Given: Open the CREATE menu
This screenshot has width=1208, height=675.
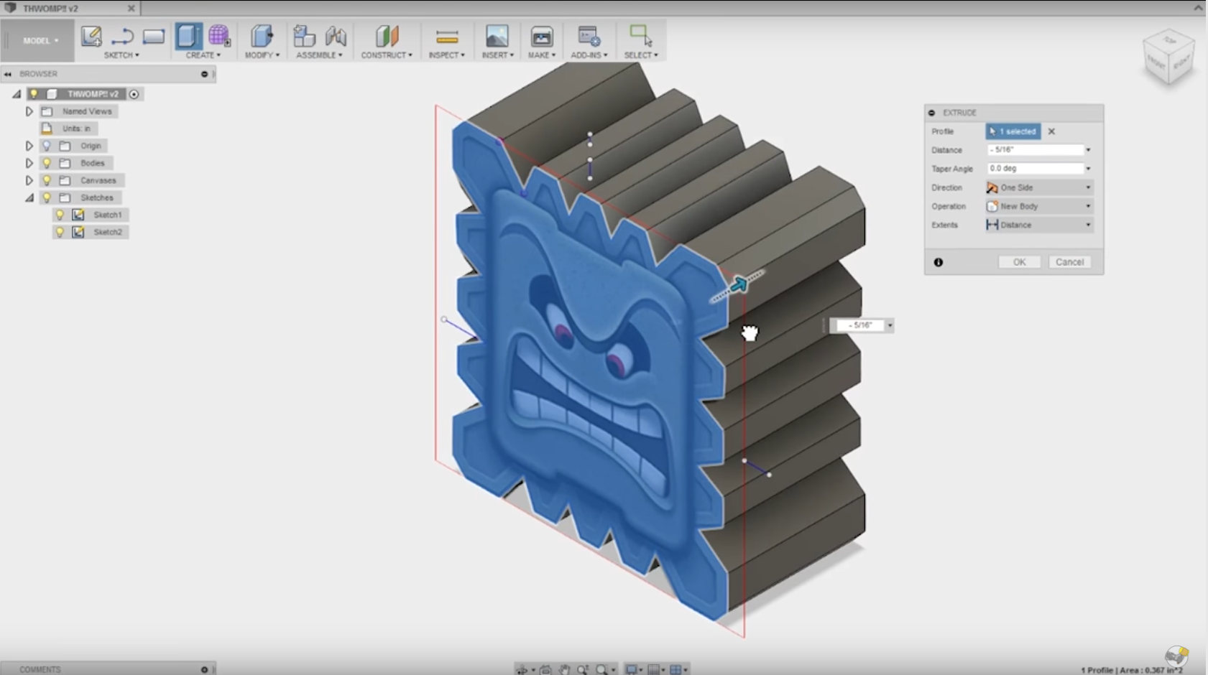Looking at the screenshot, I should 203,55.
